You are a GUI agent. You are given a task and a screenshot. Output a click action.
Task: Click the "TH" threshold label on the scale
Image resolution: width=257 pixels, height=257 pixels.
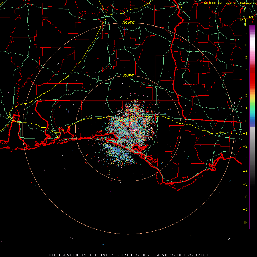click(245, 222)
